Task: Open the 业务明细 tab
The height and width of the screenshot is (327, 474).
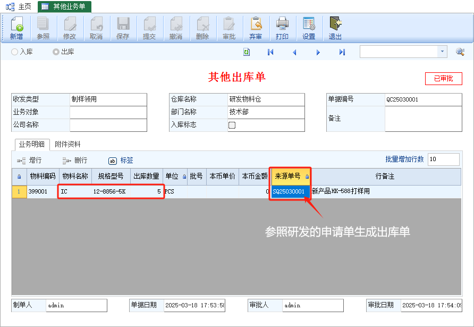Action: pos(32,144)
